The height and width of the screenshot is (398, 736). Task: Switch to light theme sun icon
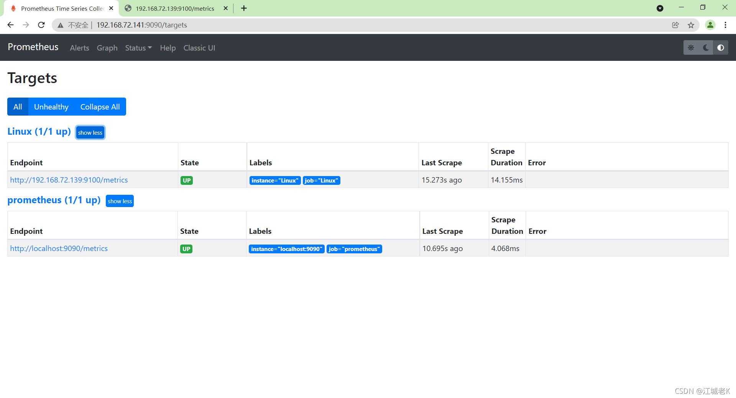point(691,47)
